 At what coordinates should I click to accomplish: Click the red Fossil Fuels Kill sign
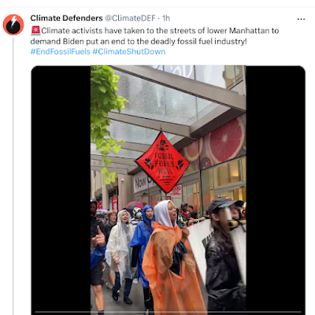click(x=162, y=162)
